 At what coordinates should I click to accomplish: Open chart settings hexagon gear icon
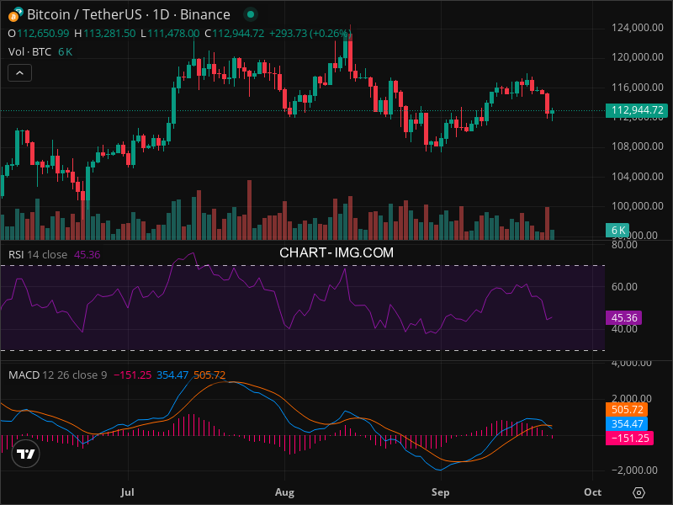tap(639, 492)
